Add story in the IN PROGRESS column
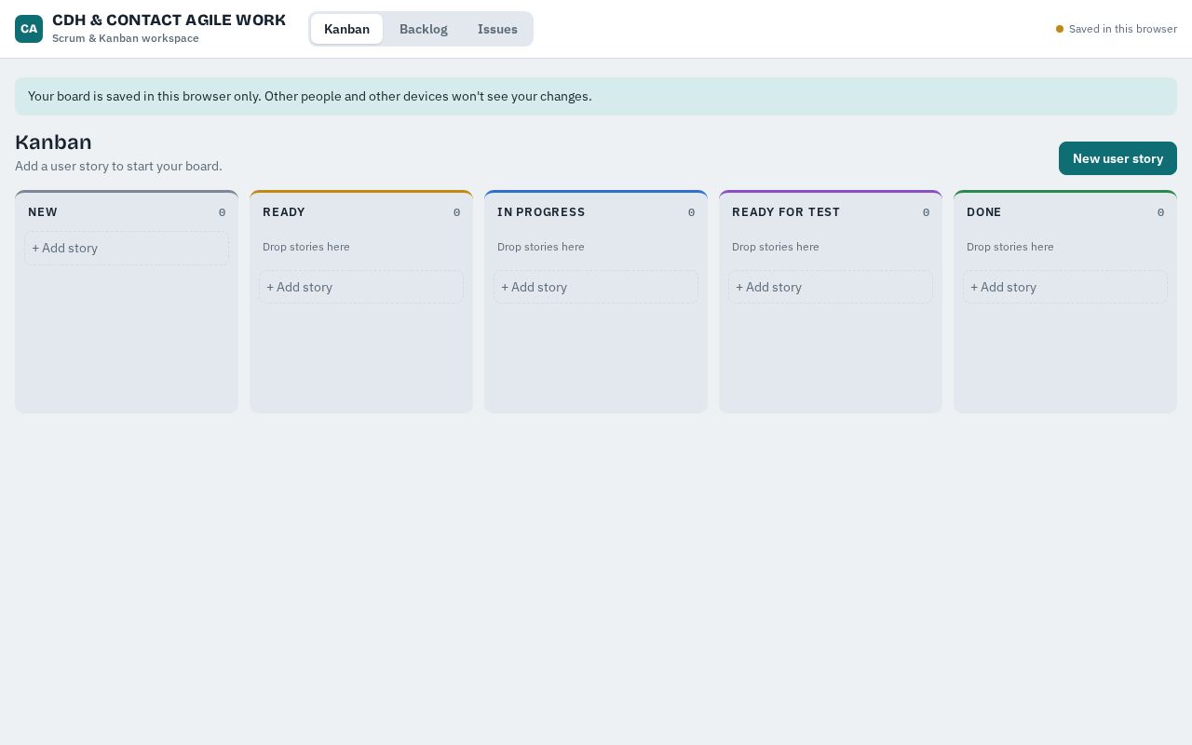The height and width of the screenshot is (745, 1192). [x=596, y=287]
